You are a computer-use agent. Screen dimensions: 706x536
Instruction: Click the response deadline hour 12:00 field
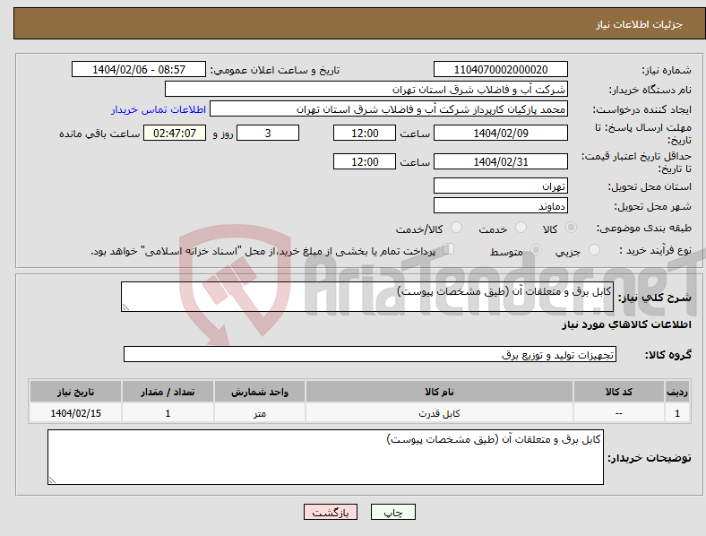[365, 133]
